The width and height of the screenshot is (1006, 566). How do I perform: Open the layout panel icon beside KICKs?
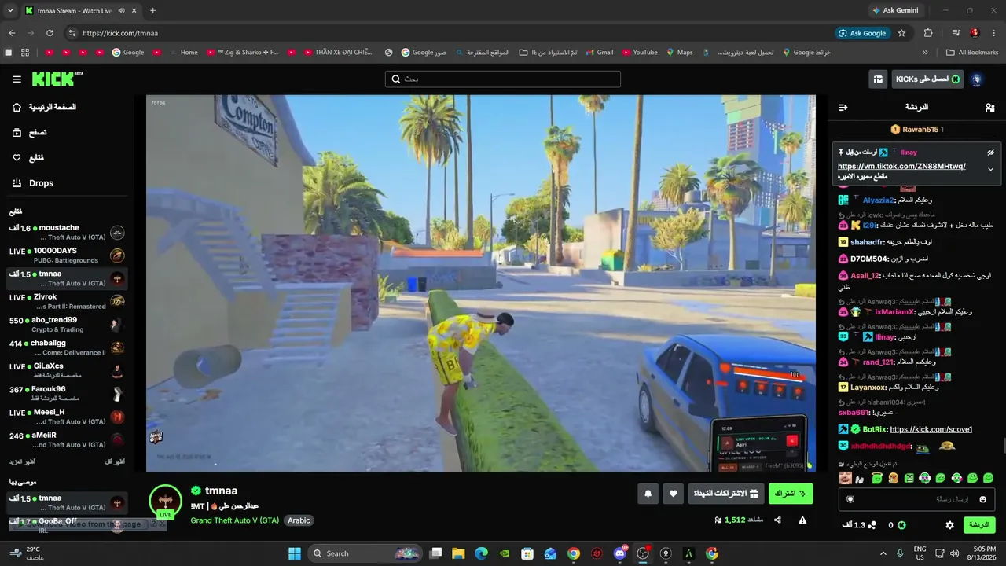(878, 79)
